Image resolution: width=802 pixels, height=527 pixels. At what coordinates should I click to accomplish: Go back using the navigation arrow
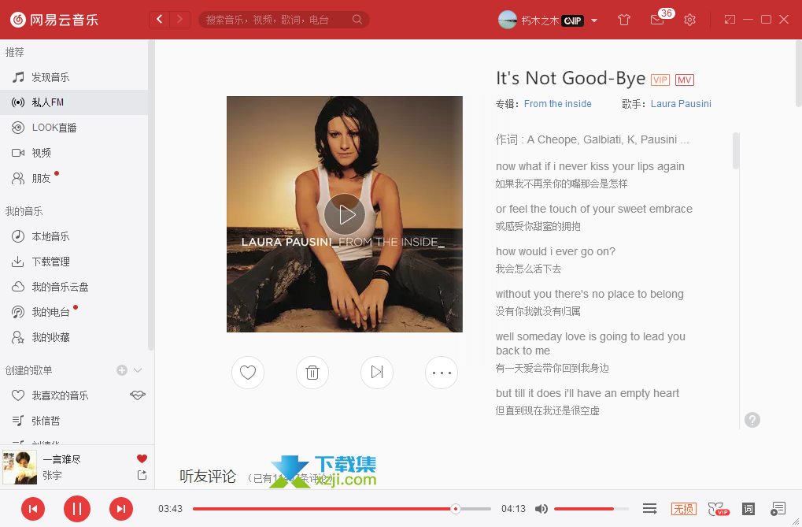point(160,20)
